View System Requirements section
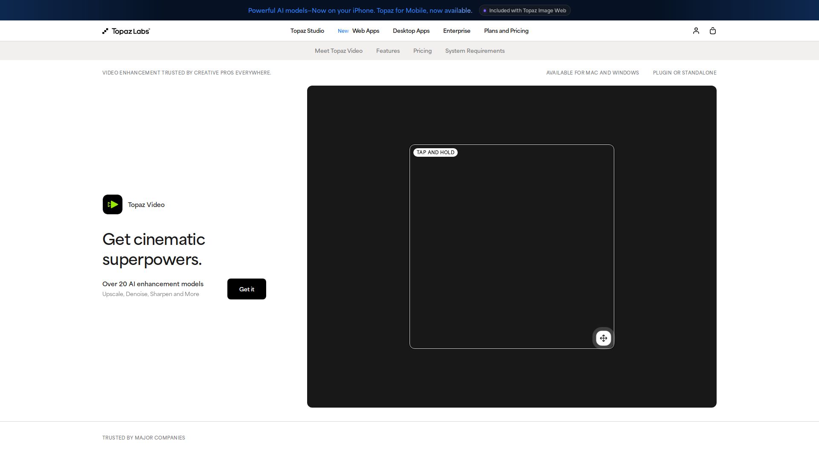The height and width of the screenshot is (460, 819). point(475,51)
